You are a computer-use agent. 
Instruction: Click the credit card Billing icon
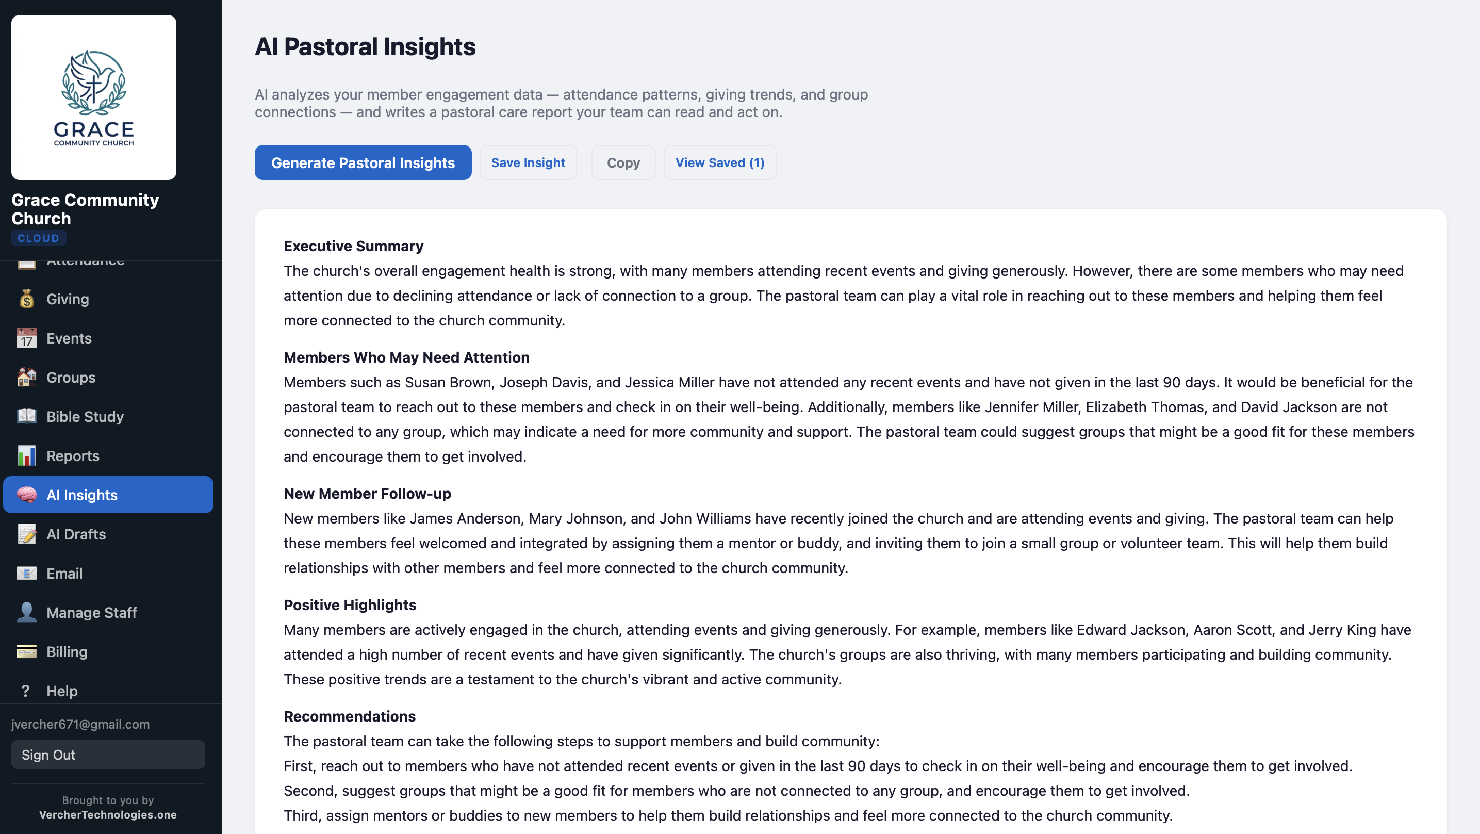pyautogui.click(x=26, y=651)
